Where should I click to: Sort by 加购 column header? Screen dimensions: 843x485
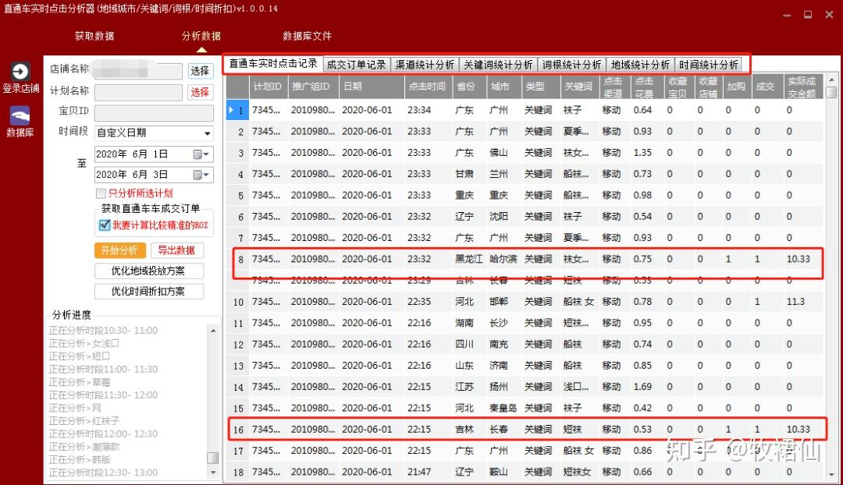[736, 87]
